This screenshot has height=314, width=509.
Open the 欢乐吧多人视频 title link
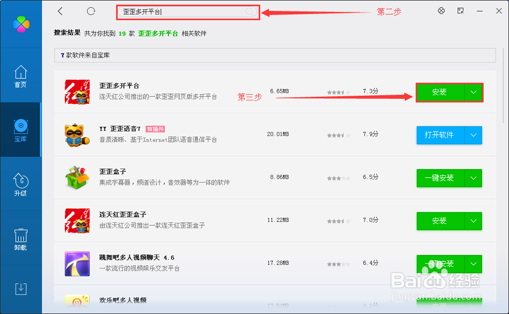pos(123,301)
